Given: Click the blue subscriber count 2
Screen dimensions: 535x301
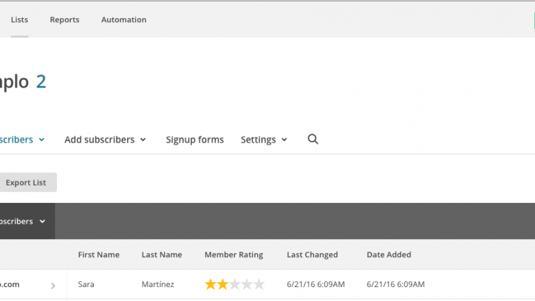Looking at the screenshot, I should [x=41, y=81].
